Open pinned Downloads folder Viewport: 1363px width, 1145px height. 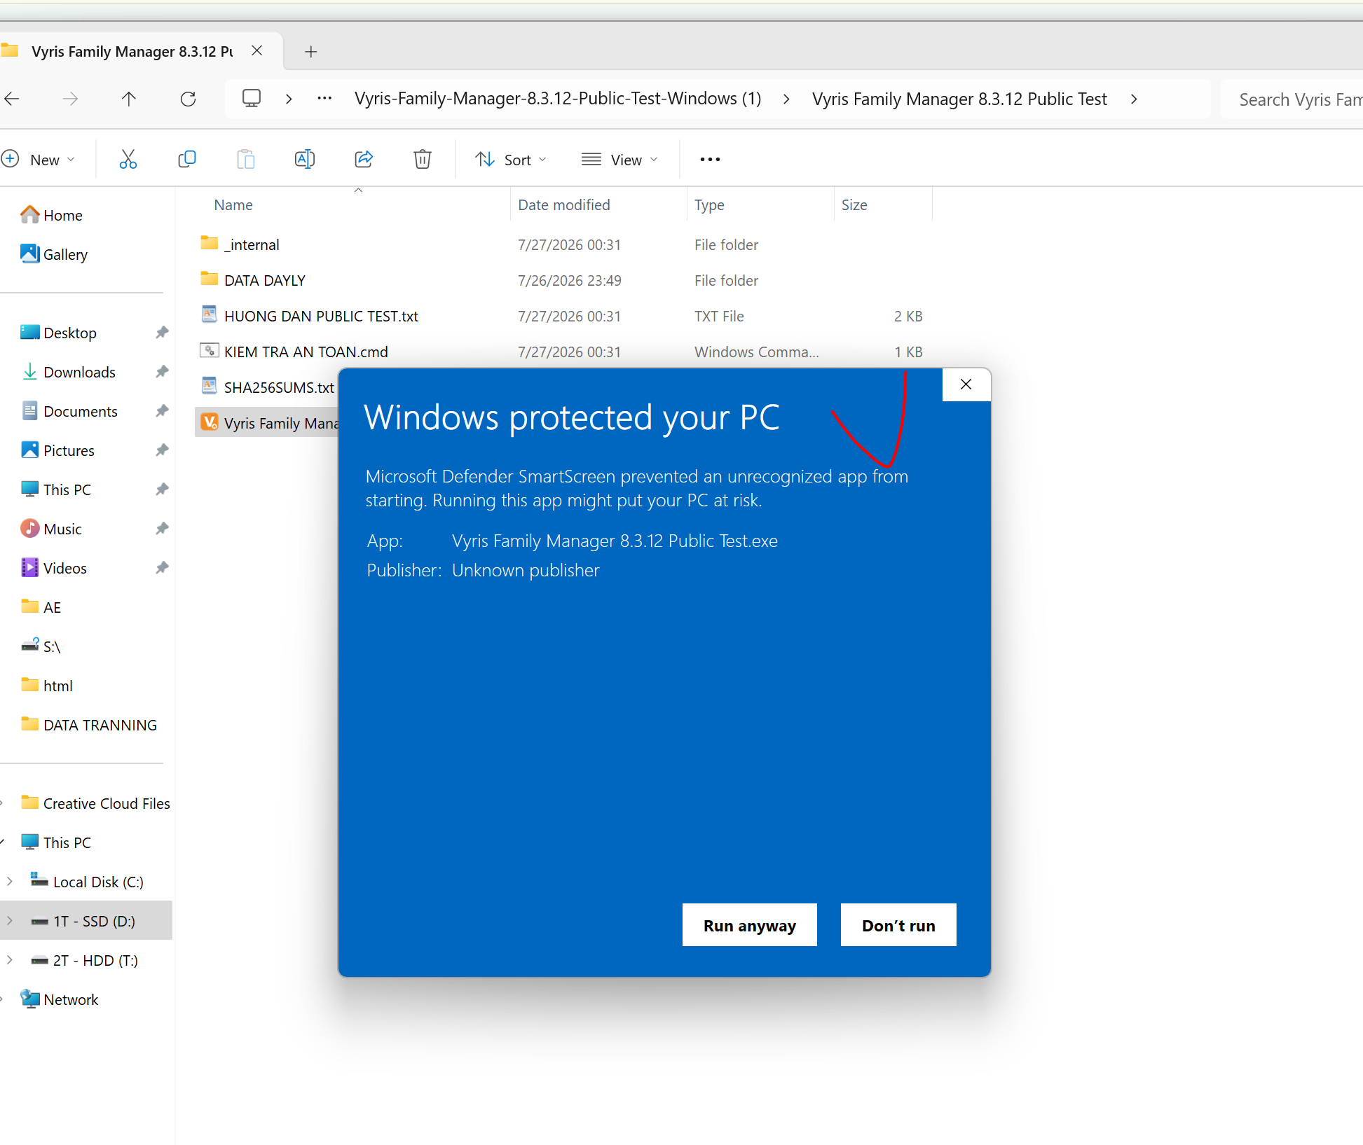(79, 373)
